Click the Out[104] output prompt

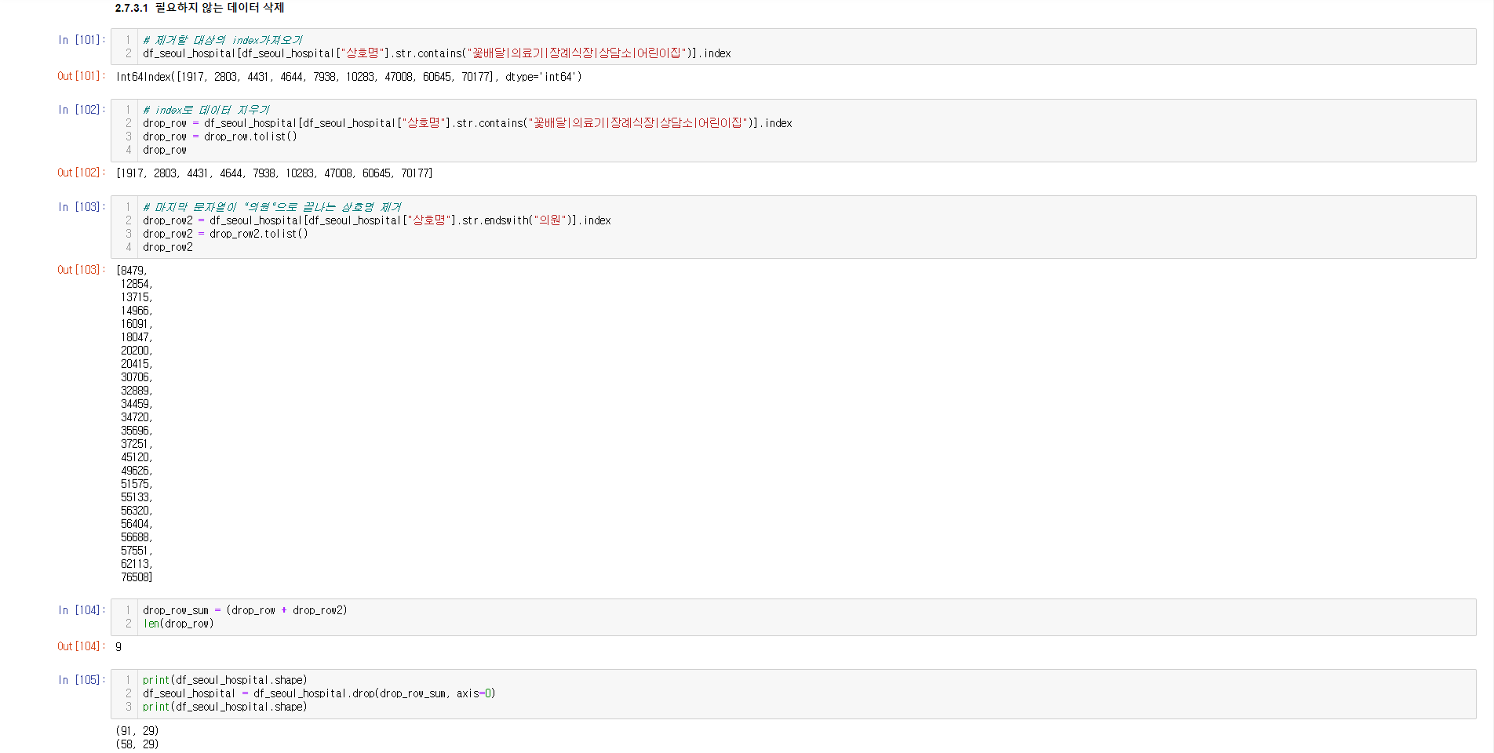pyautogui.click(x=81, y=646)
